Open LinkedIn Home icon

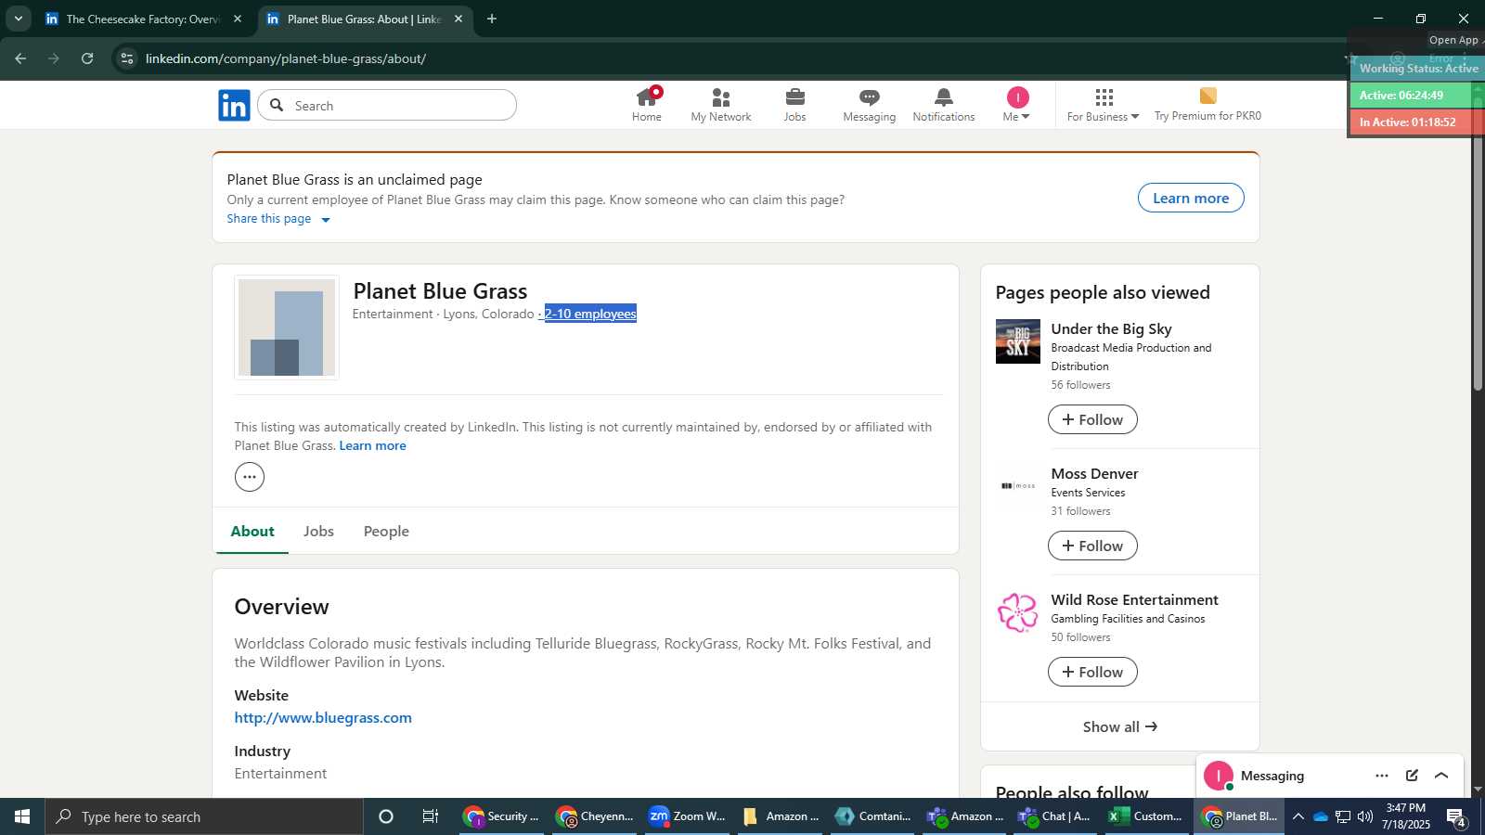[647, 105]
